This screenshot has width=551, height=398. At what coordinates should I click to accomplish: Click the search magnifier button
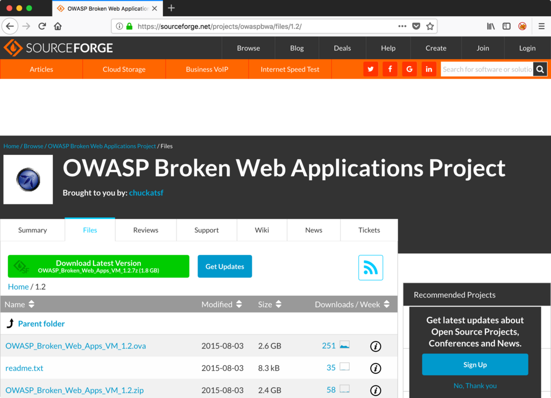click(540, 69)
